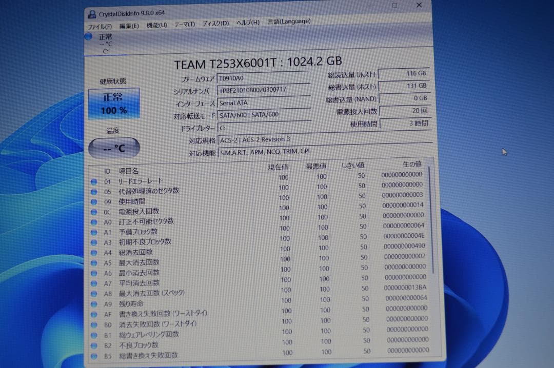Click the blue status dot for row A5
The width and height of the screenshot is (554, 368).
point(94,263)
